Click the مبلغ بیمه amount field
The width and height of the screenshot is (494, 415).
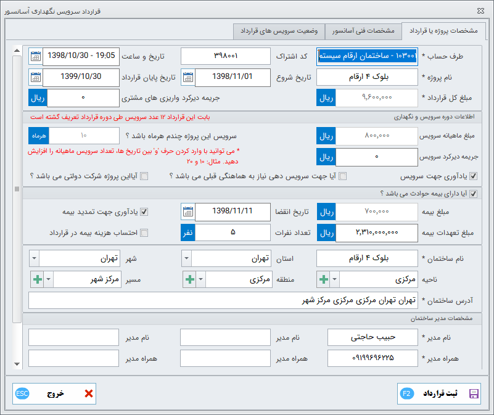[x=377, y=212]
